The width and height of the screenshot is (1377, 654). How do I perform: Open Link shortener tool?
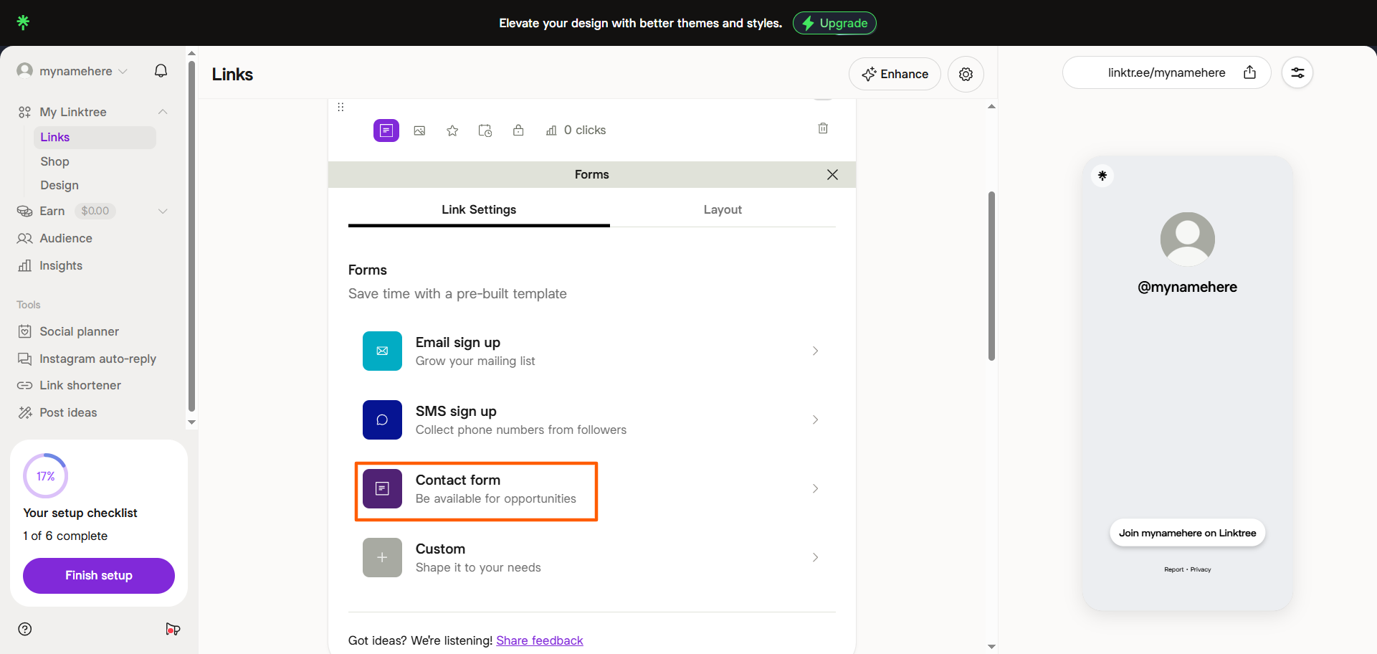pos(80,385)
